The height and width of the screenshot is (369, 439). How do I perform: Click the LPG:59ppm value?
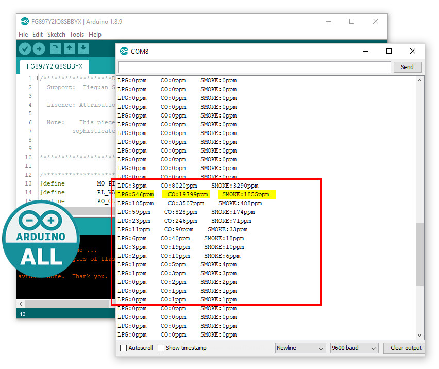(x=134, y=212)
